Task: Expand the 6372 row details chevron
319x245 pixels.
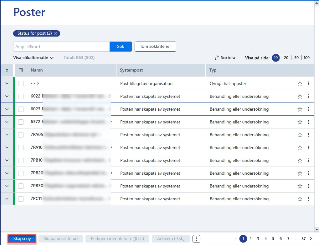Action: click(7, 122)
